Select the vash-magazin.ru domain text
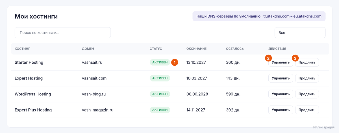This screenshot has height=133, width=339. [97, 110]
